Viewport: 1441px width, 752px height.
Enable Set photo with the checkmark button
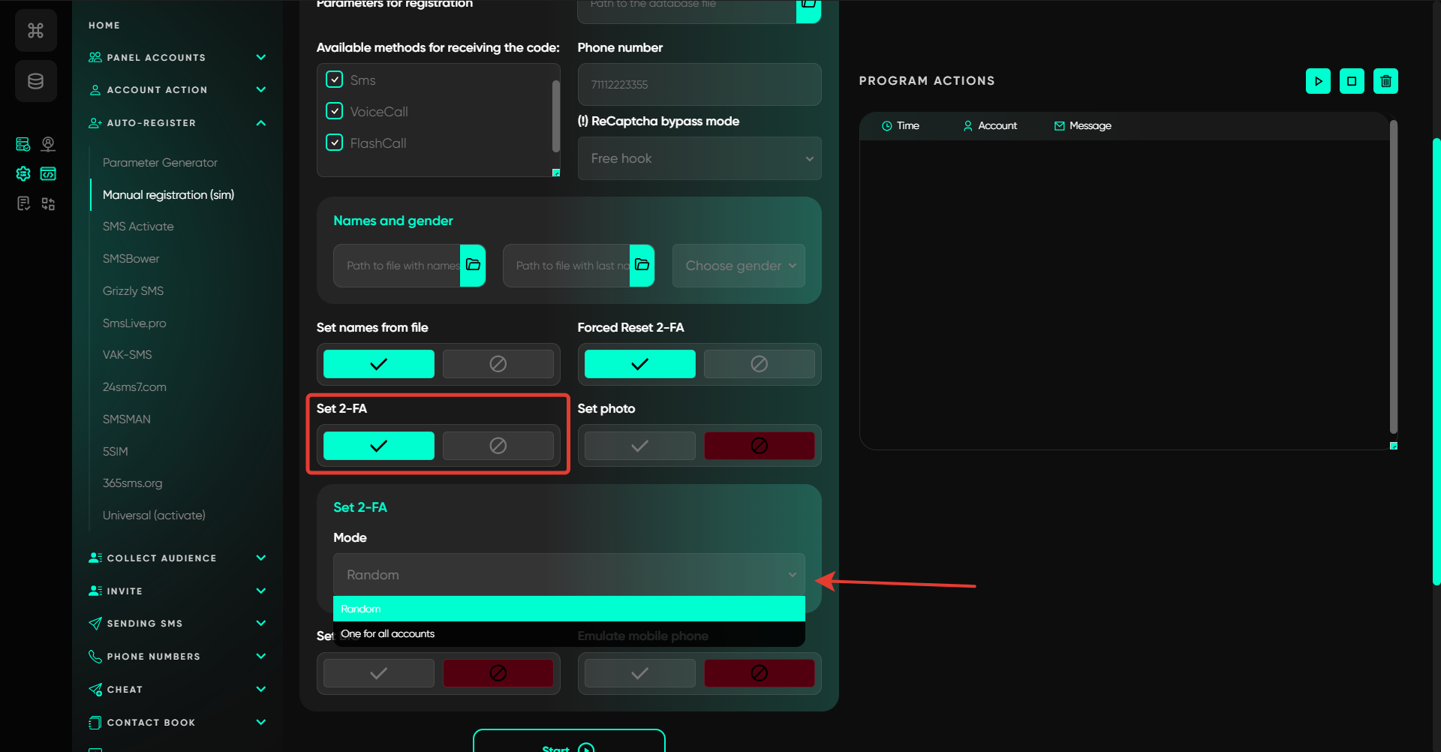(x=639, y=446)
